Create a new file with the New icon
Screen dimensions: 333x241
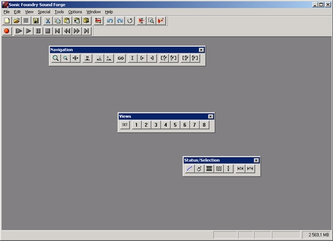7,21
